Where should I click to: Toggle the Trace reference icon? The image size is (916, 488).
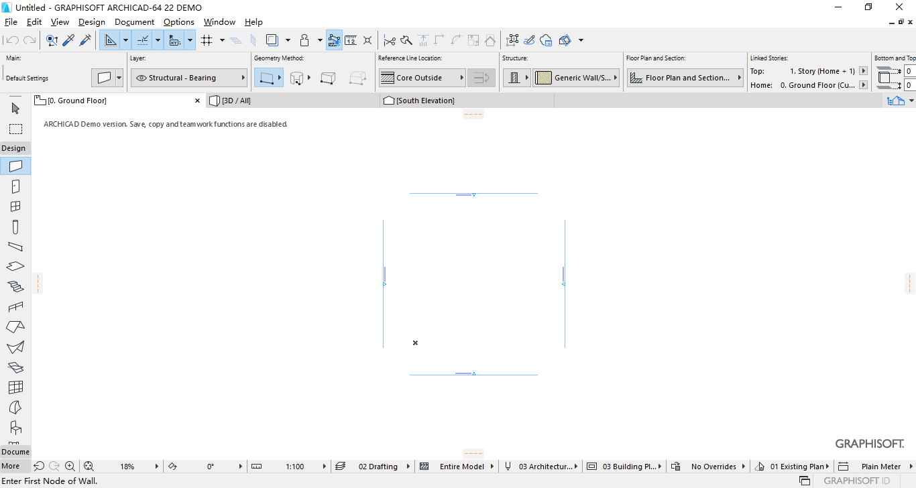click(x=272, y=40)
